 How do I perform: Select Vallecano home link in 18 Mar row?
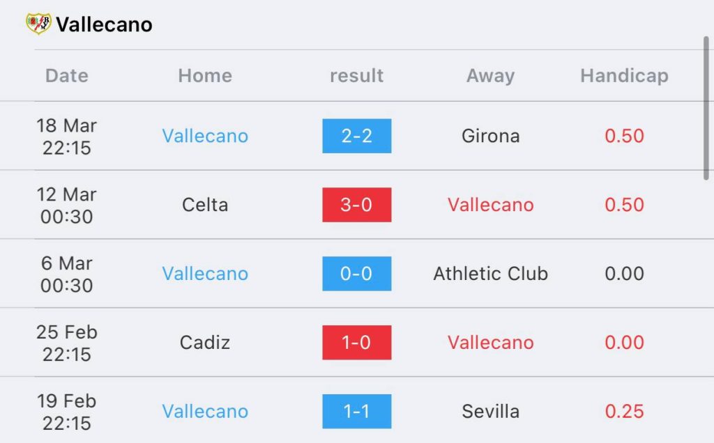pos(205,136)
